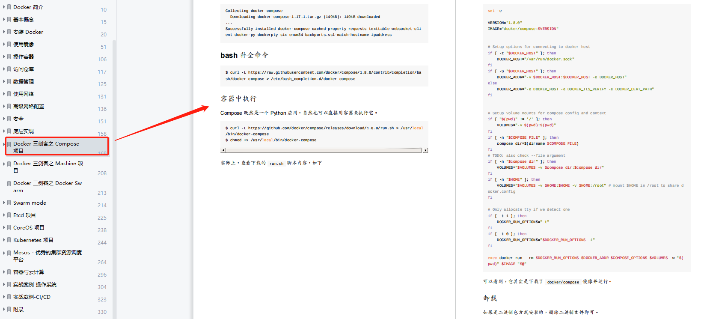The height and width of the screenshot is (319, 704).
Task: Click the bookmark icon beside 高级网络配置
Action: click(x=9, y=107)
